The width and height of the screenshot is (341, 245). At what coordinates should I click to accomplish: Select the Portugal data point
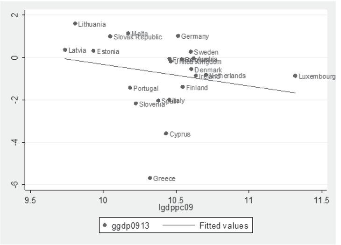pyautogui.click(x=130, y=88)
